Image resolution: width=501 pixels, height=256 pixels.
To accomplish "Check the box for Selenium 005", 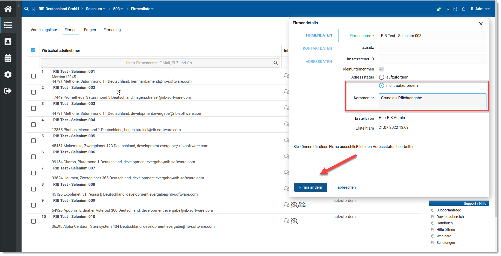I will click(x=33, y=141).
